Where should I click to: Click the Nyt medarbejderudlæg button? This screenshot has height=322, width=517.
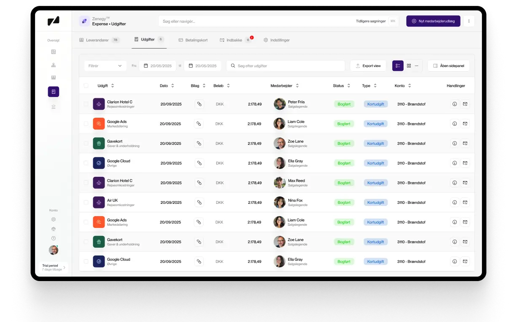click(433, 21)
